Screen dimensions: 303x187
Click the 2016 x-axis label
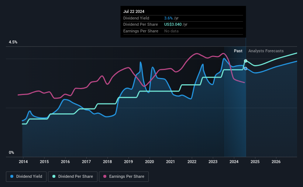[x=65, y=162]
